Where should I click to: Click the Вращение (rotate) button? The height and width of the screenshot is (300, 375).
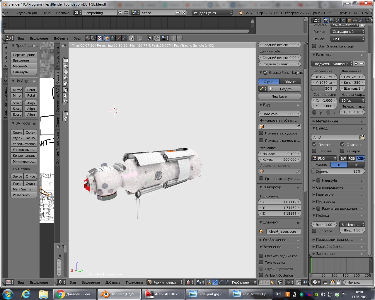[x=24, y=60]
